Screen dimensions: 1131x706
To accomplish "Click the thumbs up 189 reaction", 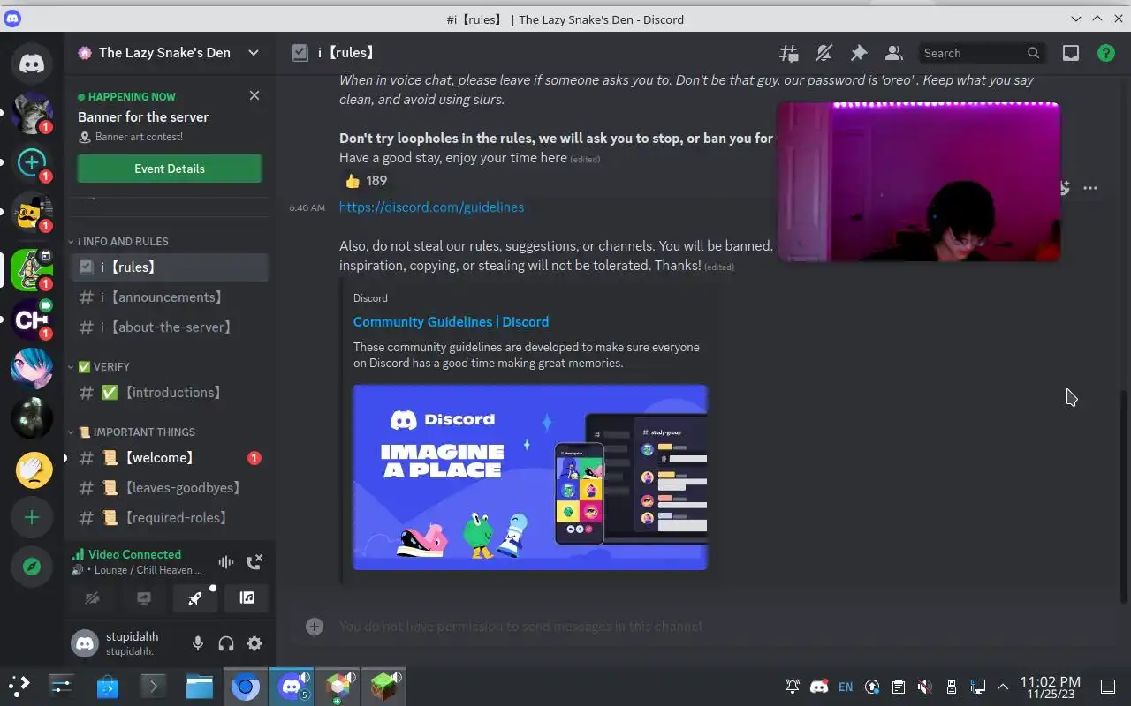I will coord(366,181).
